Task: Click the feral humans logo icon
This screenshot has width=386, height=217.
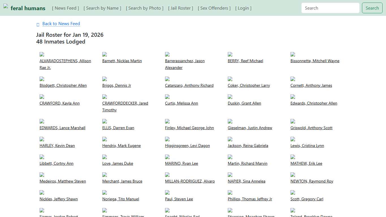Action: pyautogui.click(x=6, y=6)
